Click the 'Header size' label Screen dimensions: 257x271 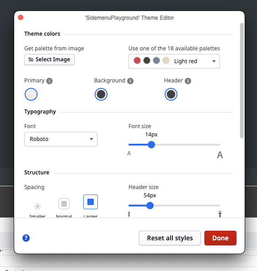144,187
